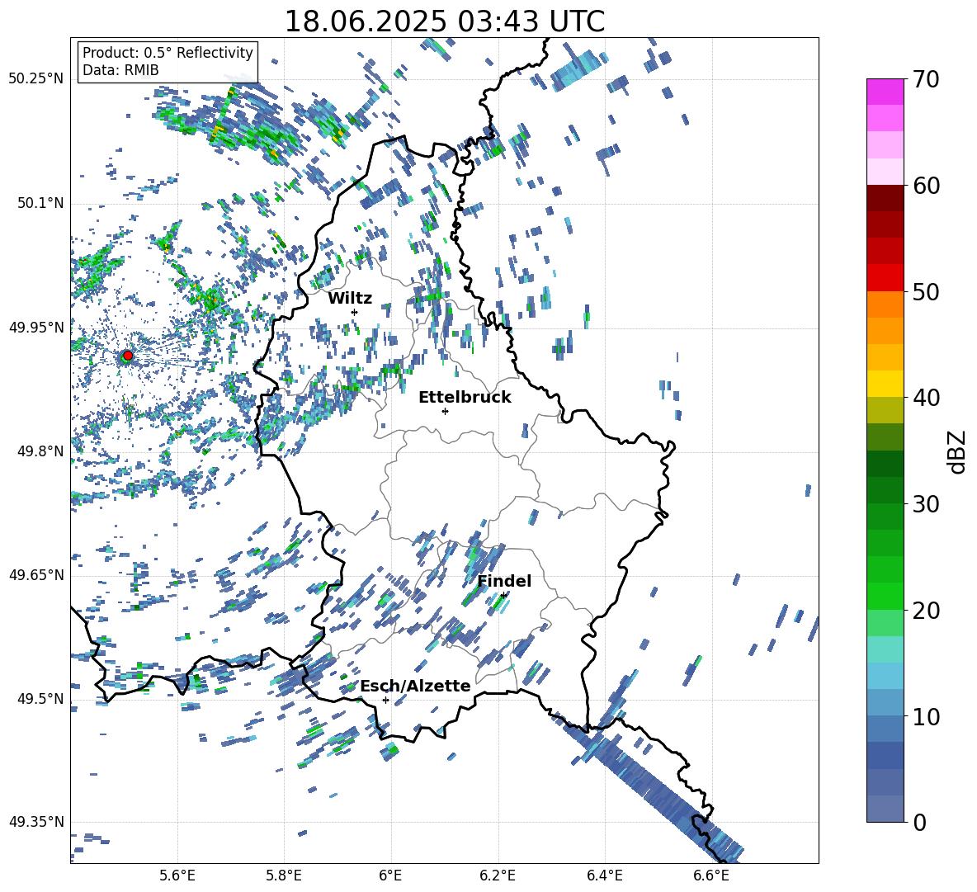Click the 10 value on colorbar
This screenshot has width=977, height=892.
tap(926, 716)
